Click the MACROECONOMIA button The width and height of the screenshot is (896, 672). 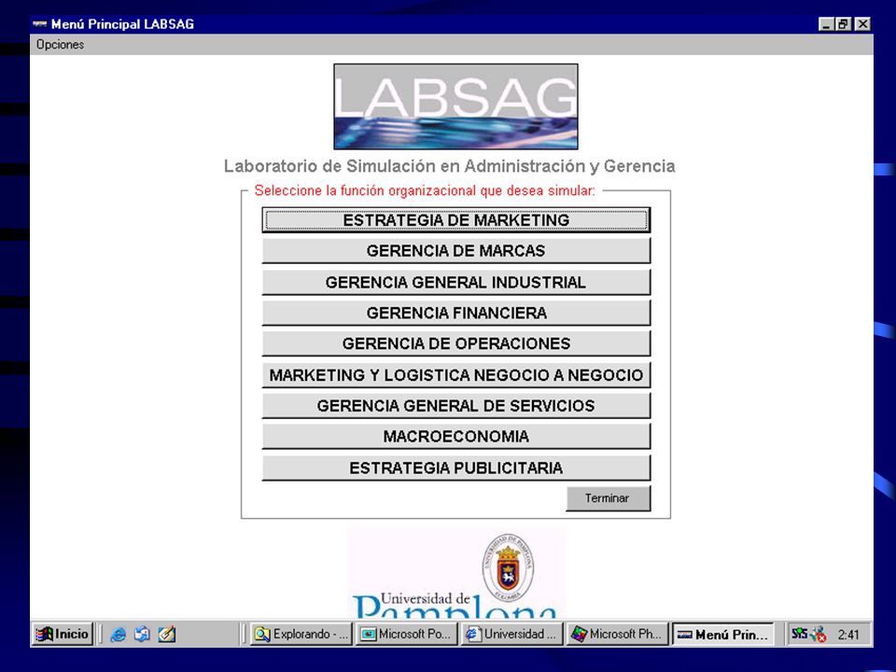tap(456, 437)
